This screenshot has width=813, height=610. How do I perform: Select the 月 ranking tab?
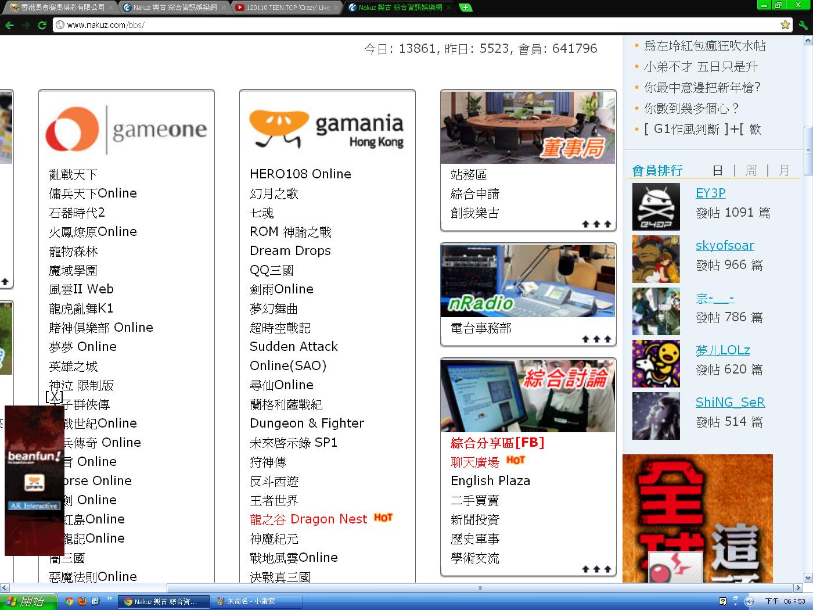784,170
